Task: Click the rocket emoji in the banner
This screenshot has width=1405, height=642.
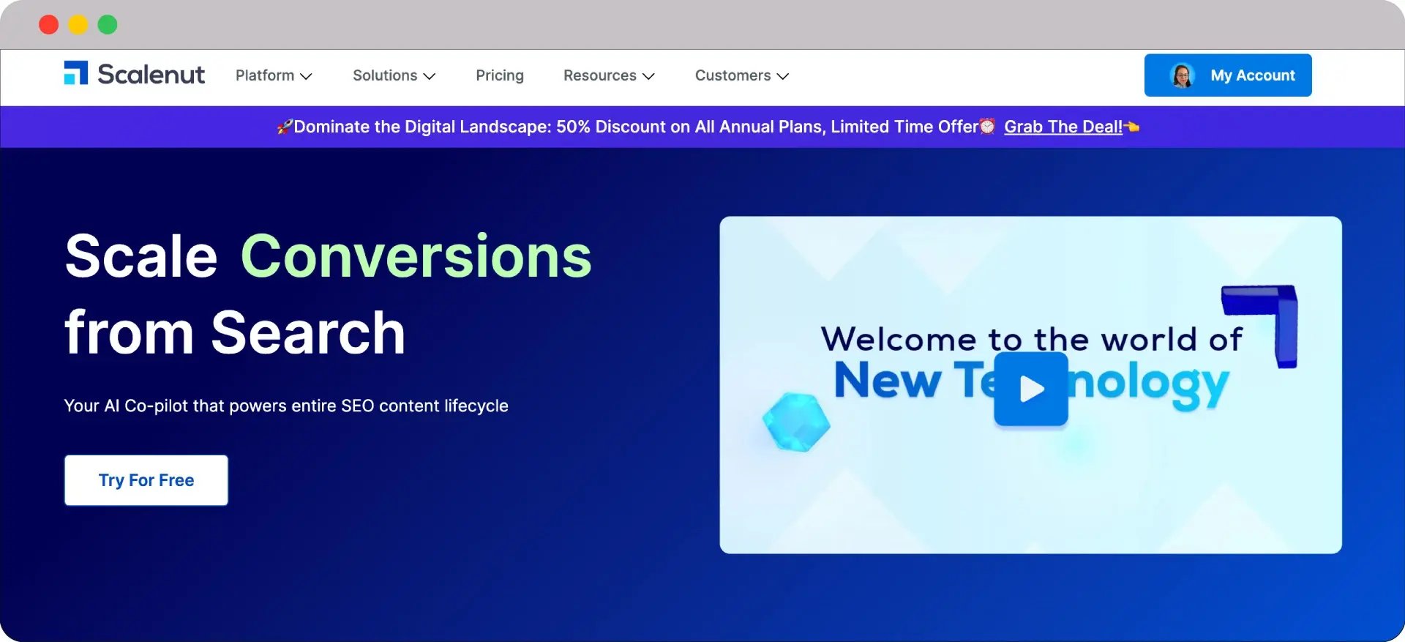Action: click(x=285, y=127)
